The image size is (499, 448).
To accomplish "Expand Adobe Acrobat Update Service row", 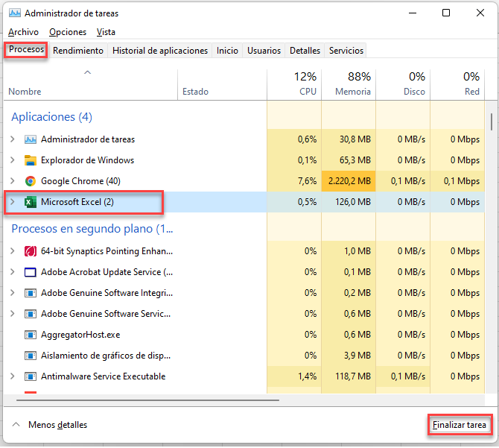I will pyautogui.click(x=13, y=272).
